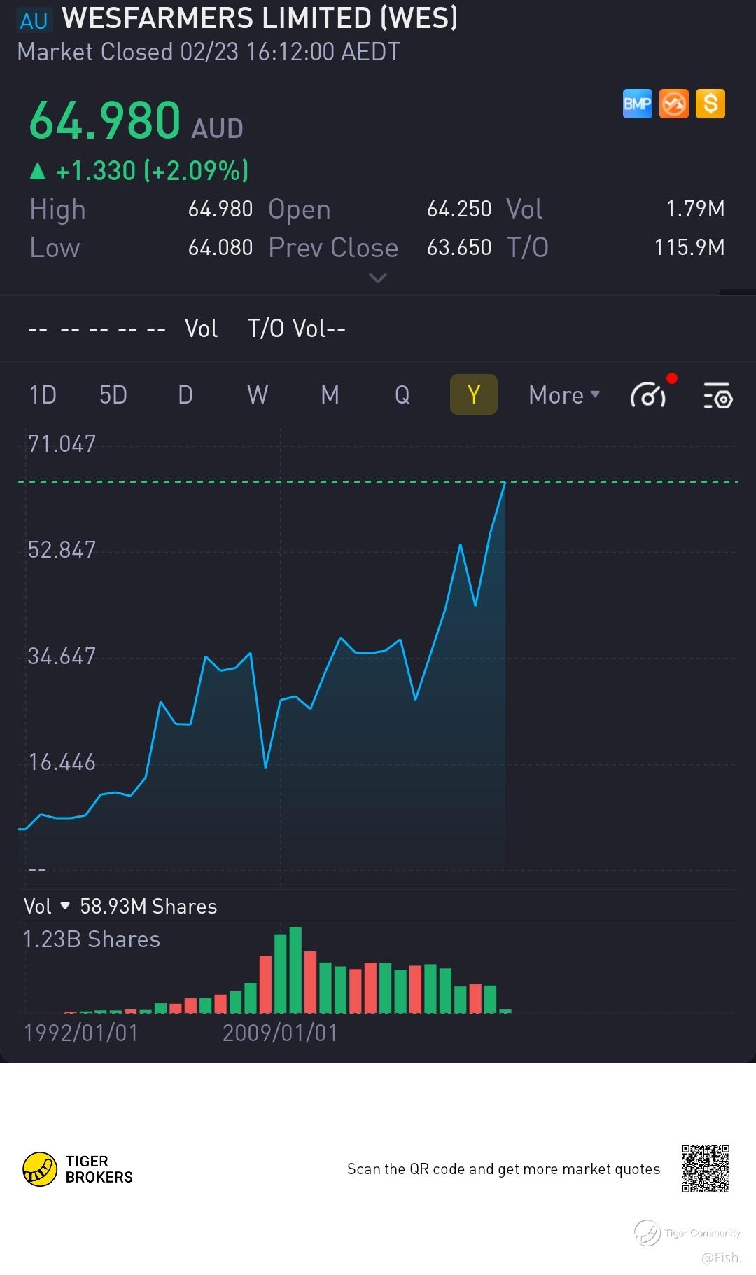
Task: Click the orange chart badge icon
Action: [673, 104]
